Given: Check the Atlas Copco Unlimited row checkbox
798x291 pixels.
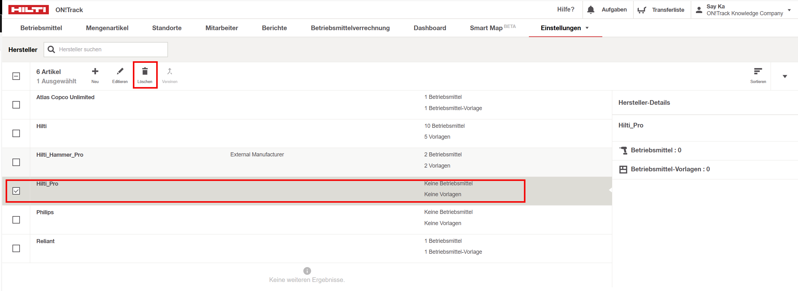Looking at the screenshot, I should (x=16, y=105).
